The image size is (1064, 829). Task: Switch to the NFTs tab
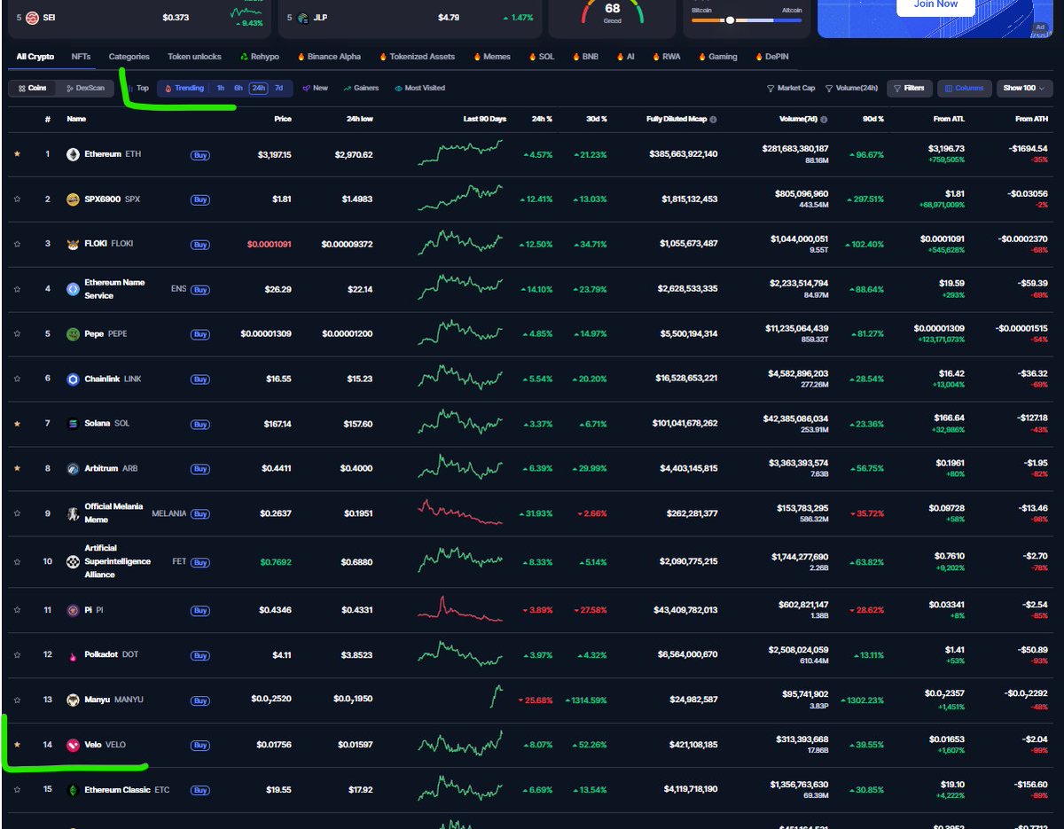click(x=82, y=57)
